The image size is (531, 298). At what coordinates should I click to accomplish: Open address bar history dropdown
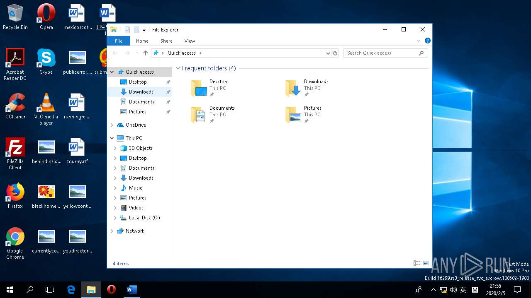(x=328, y=53)
